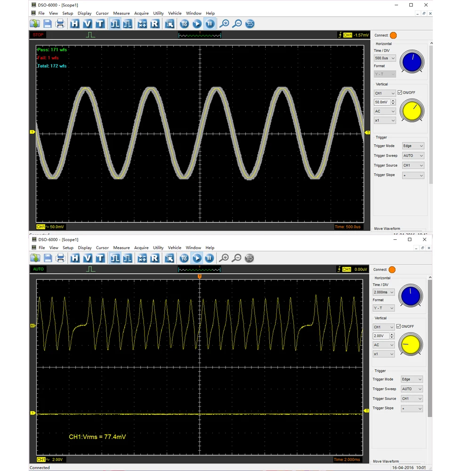Open CH1 channel dropdown in top Vertical panel
The height and width of the screenshot is (471, 471).
[x=385, y=93]
